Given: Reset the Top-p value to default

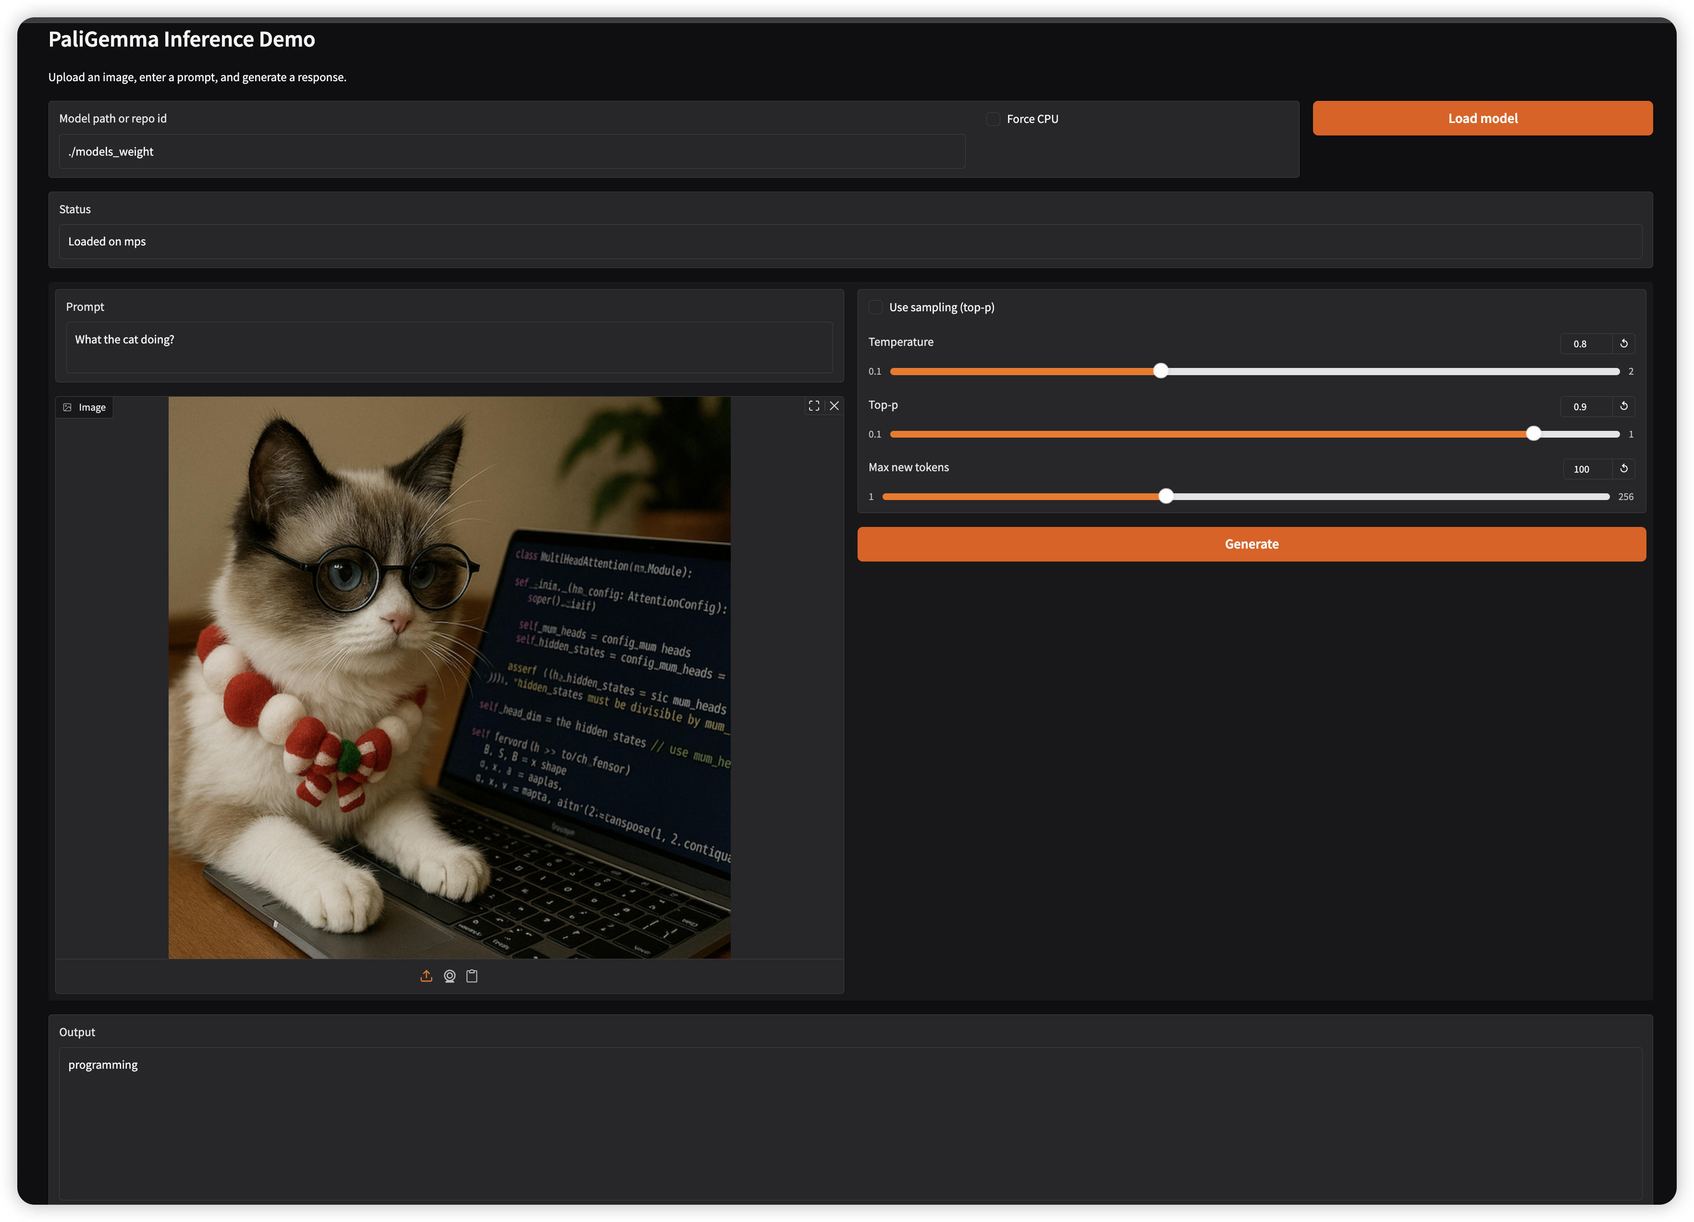Looking at the screenshot, I should point(1624,406).
